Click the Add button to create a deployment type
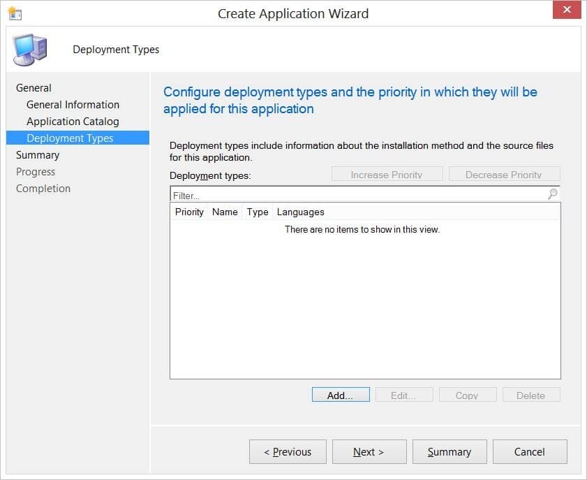 [x=340, y=394]
